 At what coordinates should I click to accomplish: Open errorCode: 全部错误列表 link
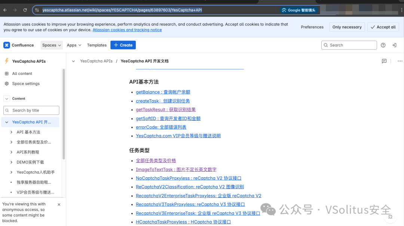[161, 127]
